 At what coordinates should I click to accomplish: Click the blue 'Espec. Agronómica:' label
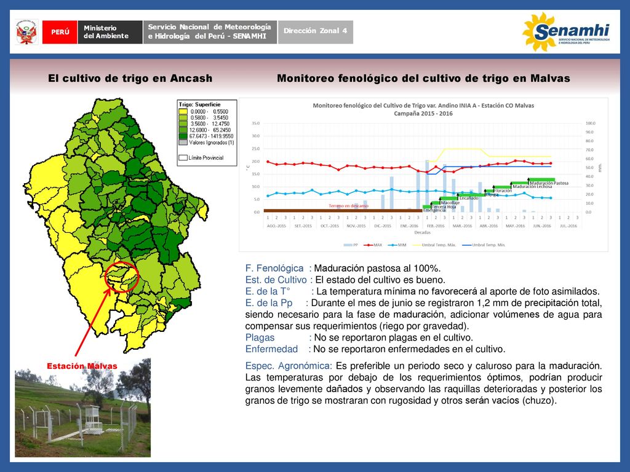click(289, 366)
